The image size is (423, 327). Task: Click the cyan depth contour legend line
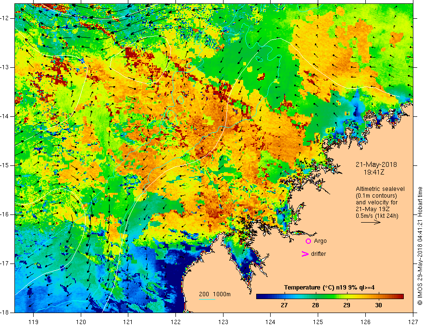click(x=207, y=299)
